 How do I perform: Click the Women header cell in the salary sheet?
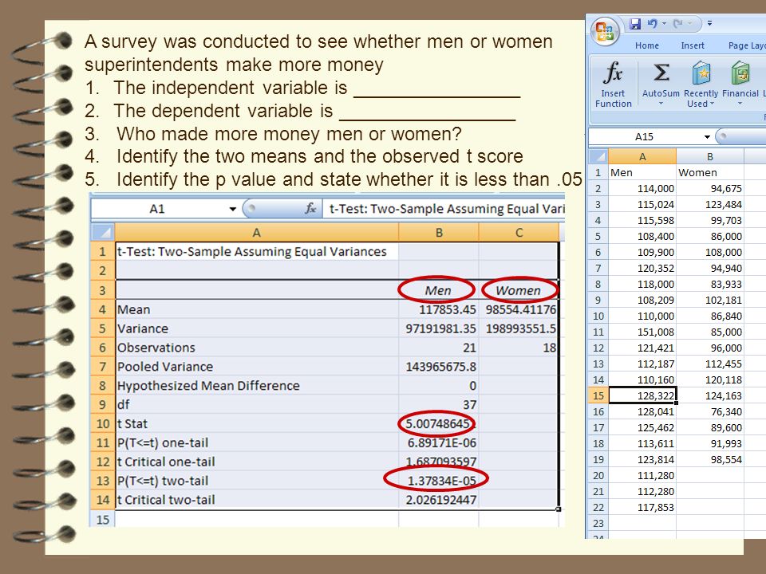pos(710,173)
